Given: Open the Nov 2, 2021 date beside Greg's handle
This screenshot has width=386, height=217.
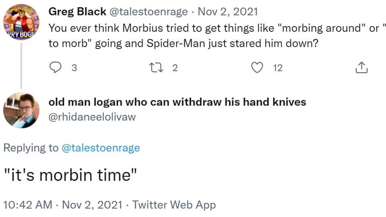Looking at the screenshot, I should click(228, 12).
